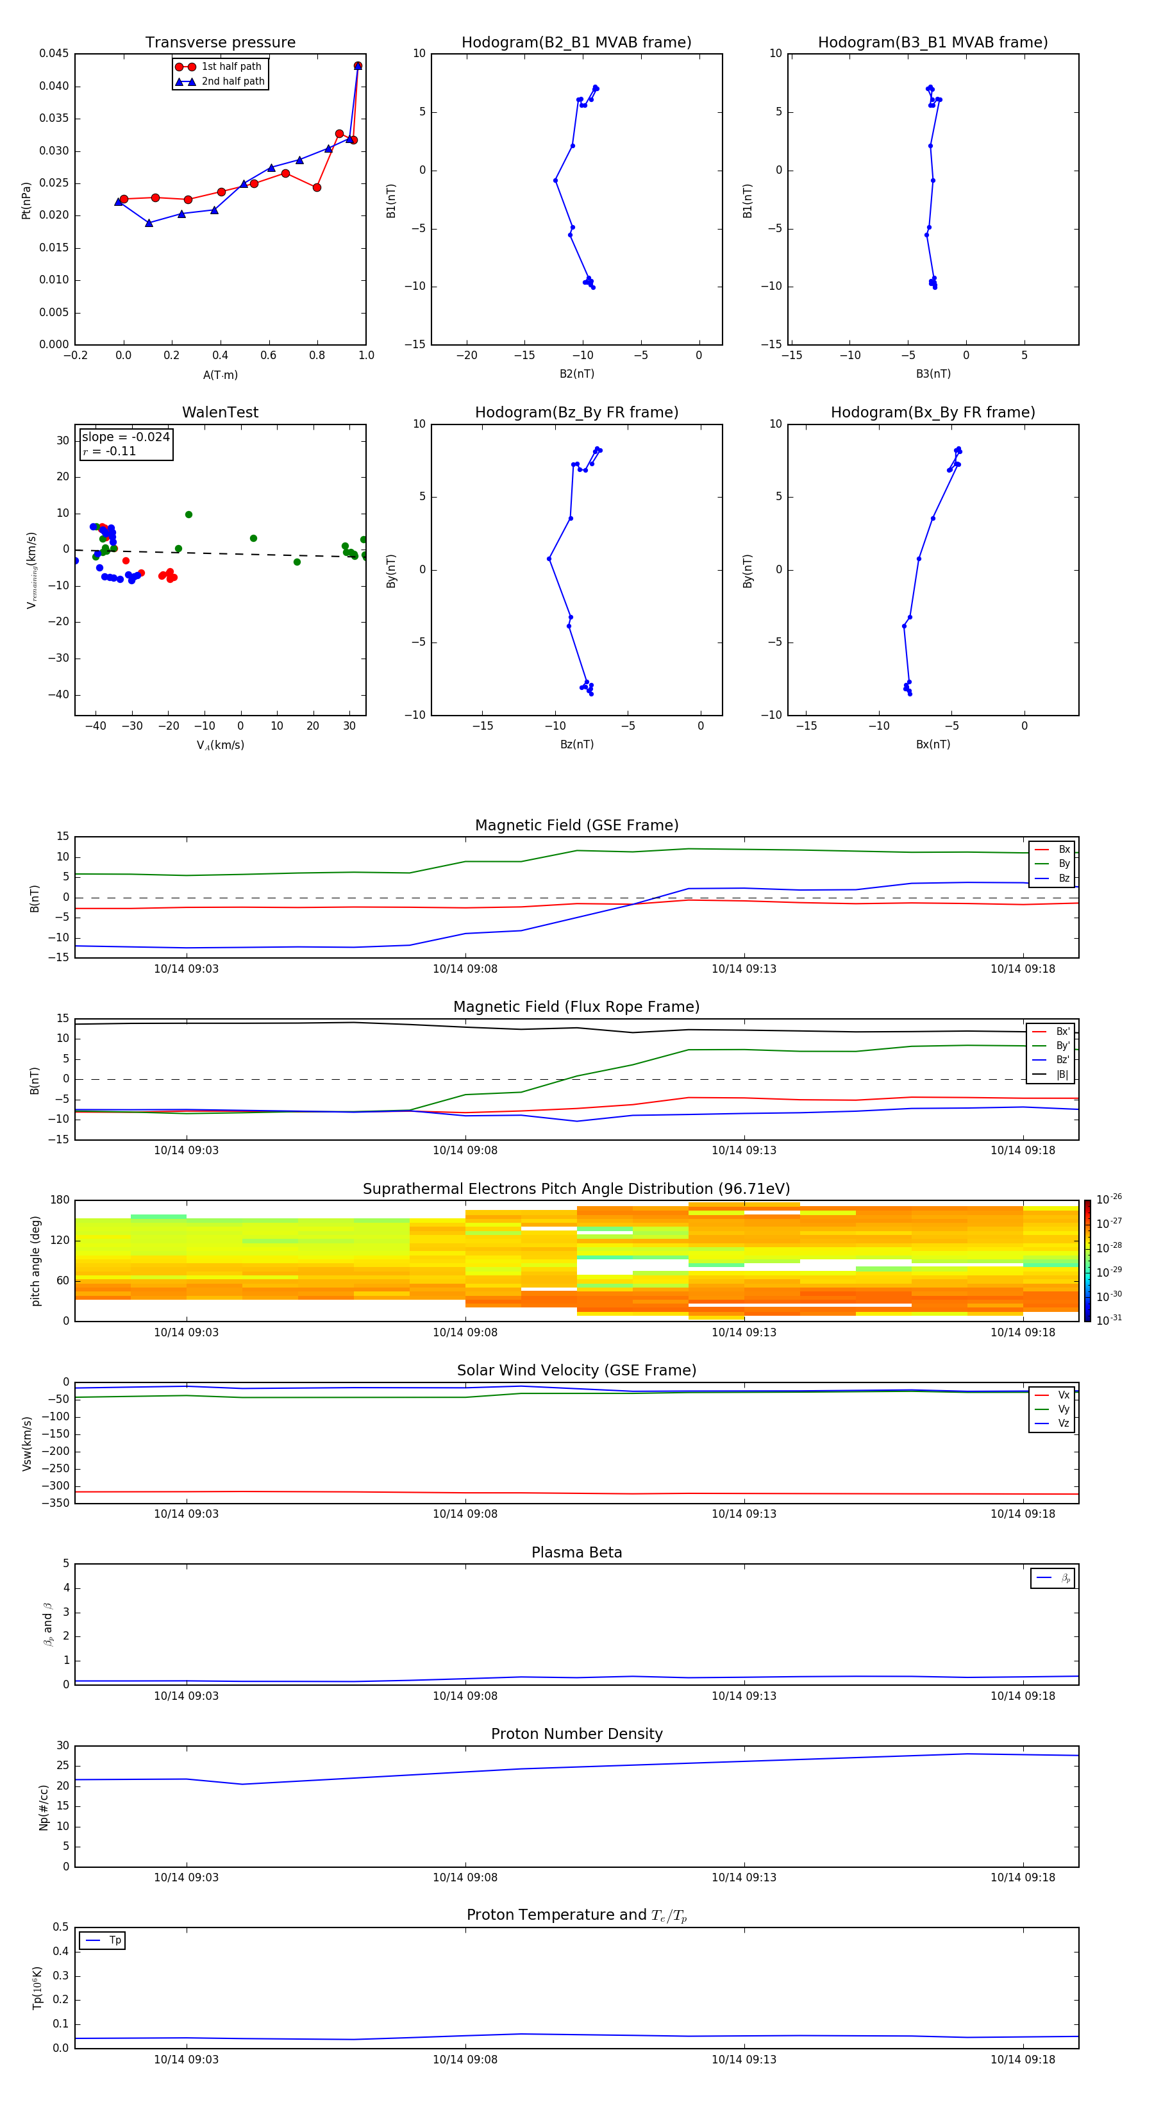Click the 'Pt(nPa)' y-axis label
1154x2116 pixels.
[x=26, y=199]
